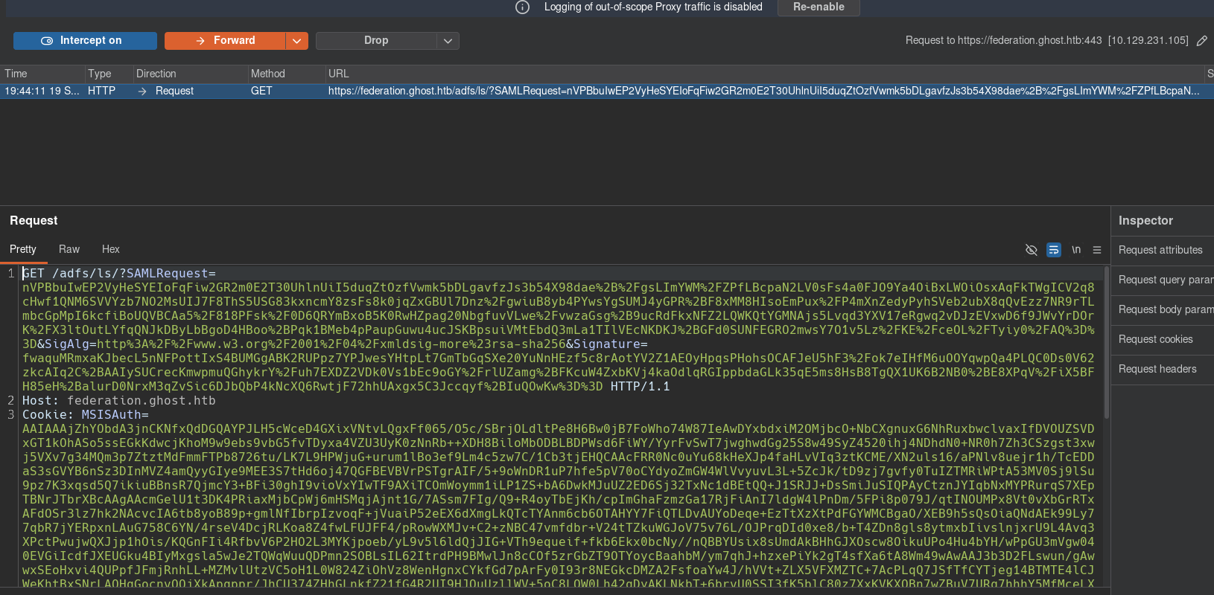Expand the Forward dropdown arrow
This screenshot has height=595, width=1214.
tap(297, 41)
